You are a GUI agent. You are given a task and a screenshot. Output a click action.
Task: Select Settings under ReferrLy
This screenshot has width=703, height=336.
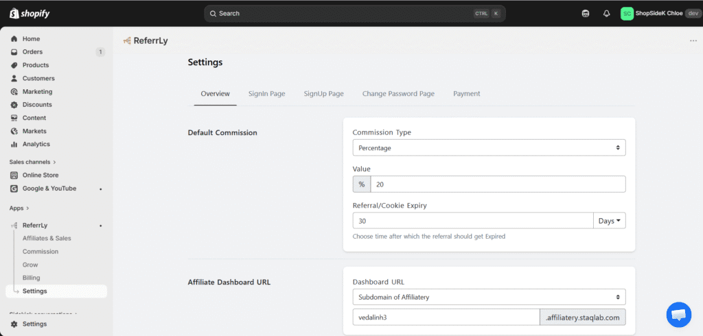tap(56, 291)
